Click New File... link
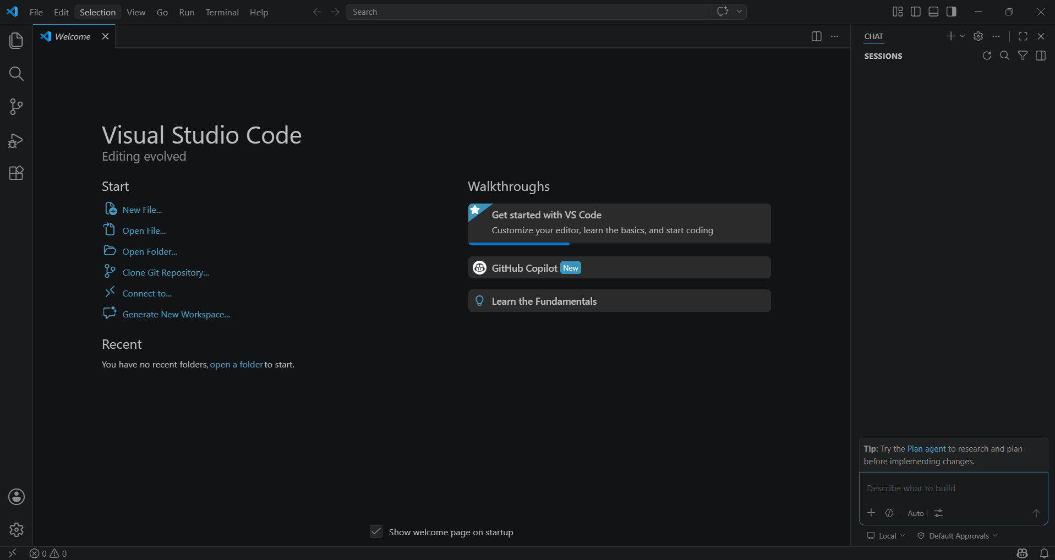This screenshot has height=560, width=1055. click(x=142, y=210)
